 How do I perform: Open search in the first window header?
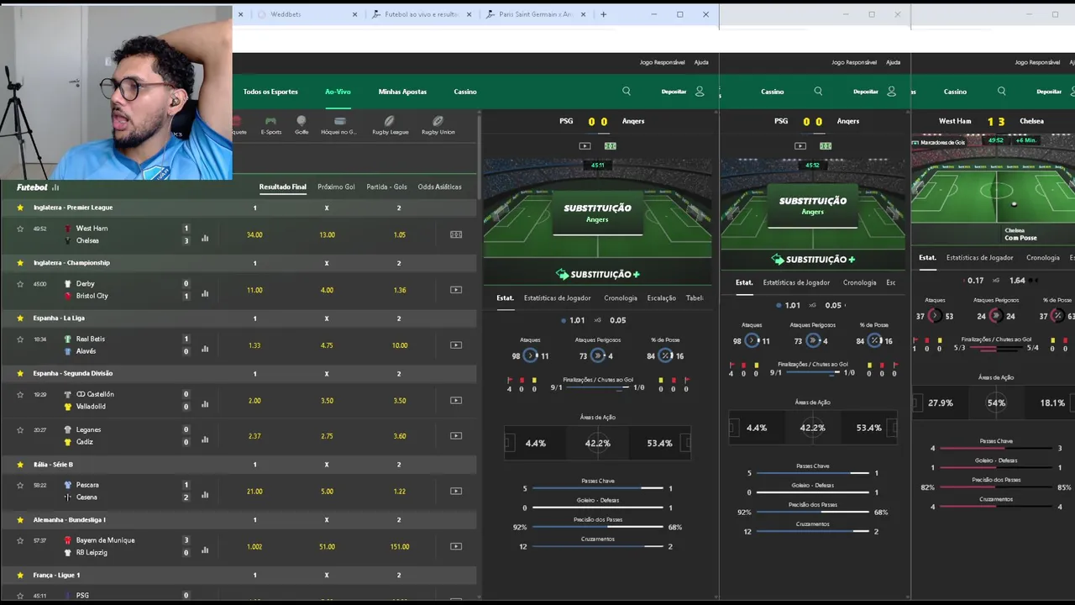pos(627,91)
